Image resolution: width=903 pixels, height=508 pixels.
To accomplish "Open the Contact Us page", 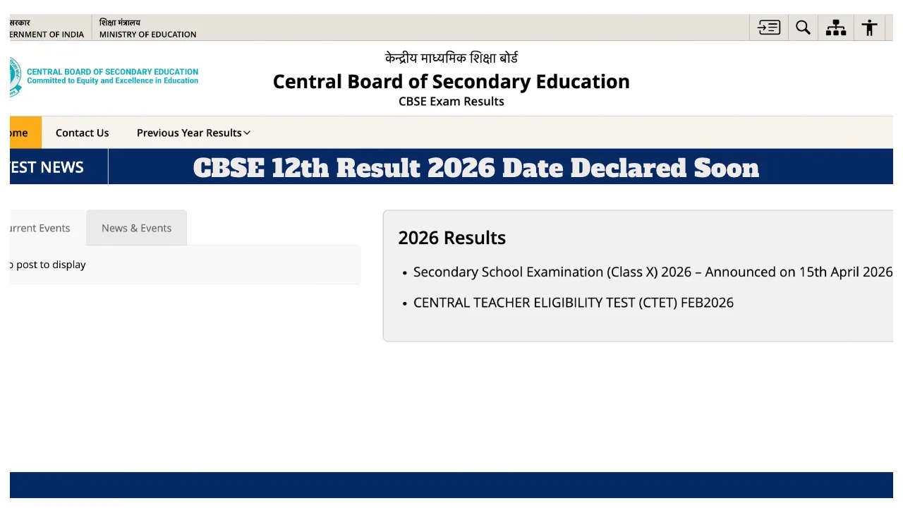I will [82, 133].
